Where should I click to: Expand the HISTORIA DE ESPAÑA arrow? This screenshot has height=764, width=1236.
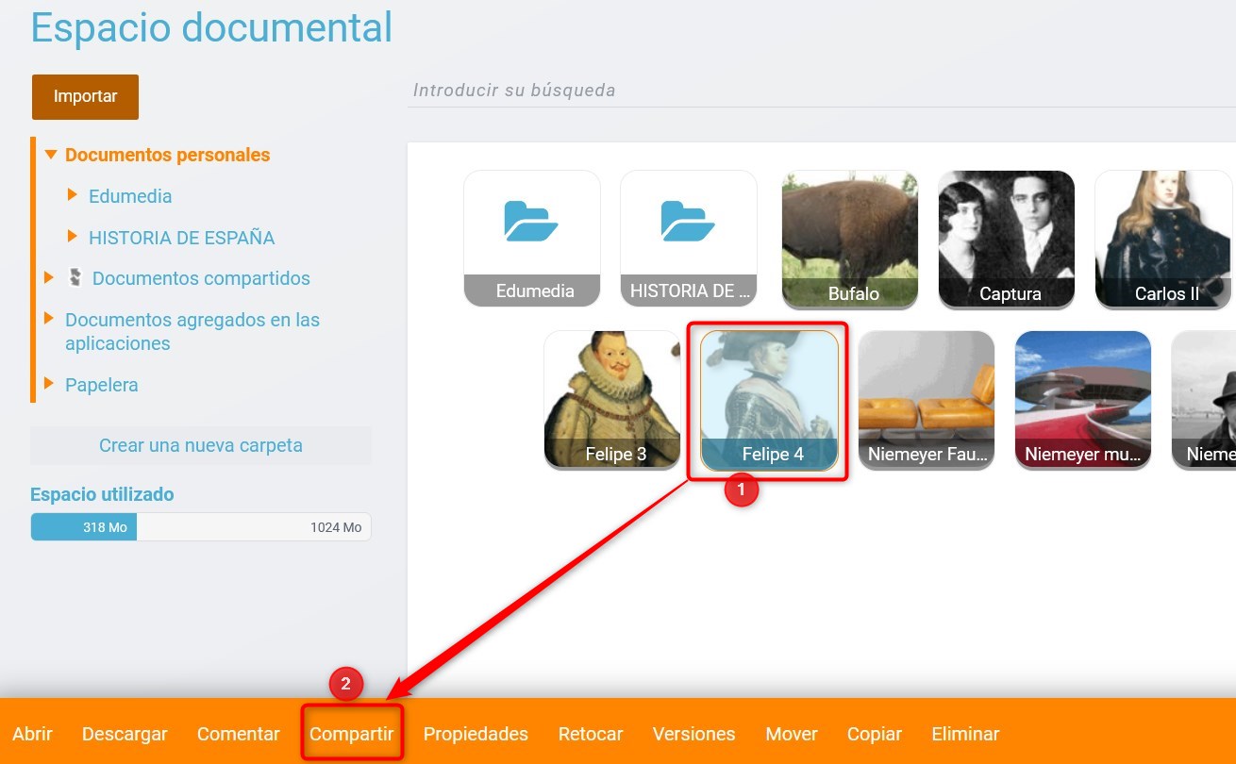(x=73, y=236)
